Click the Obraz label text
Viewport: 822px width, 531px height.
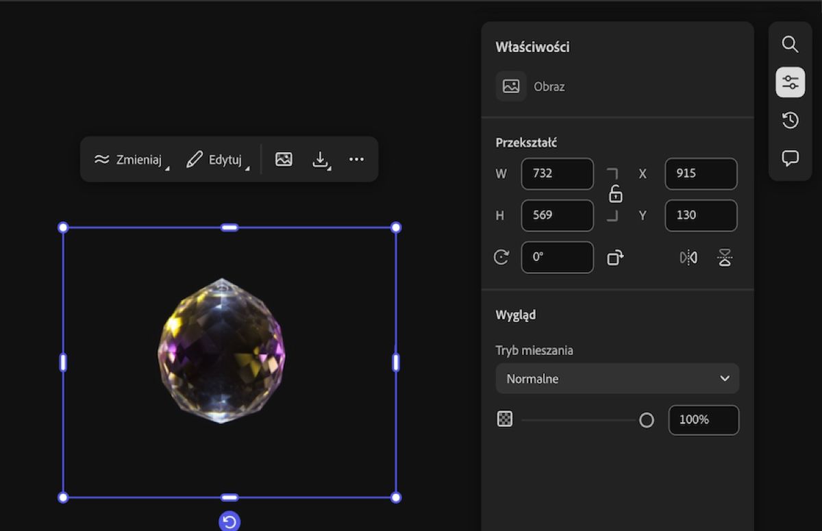point(549,87)
